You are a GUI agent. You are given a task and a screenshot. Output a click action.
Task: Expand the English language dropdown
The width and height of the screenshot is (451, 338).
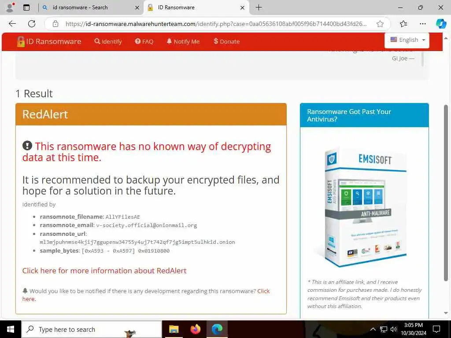pos(407,40)
